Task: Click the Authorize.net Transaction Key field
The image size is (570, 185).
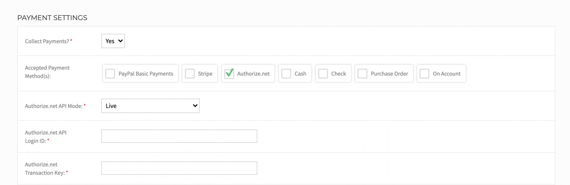Action: point(179,168)
